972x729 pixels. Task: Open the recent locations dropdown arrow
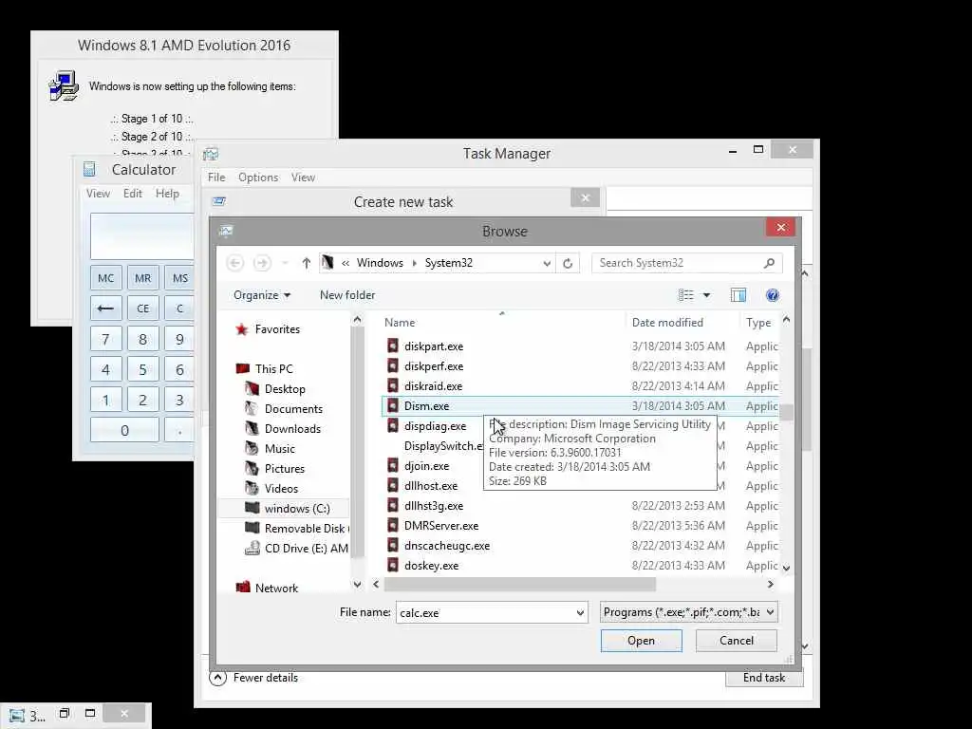[x=285, y=264]
